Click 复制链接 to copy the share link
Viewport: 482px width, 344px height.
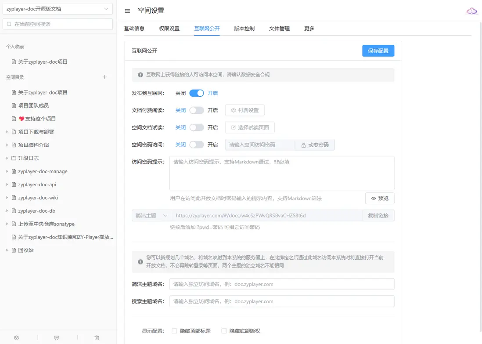(378, 215)
